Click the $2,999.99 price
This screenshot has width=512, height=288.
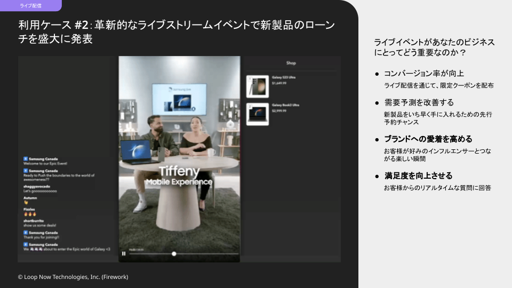coord(279,111)
